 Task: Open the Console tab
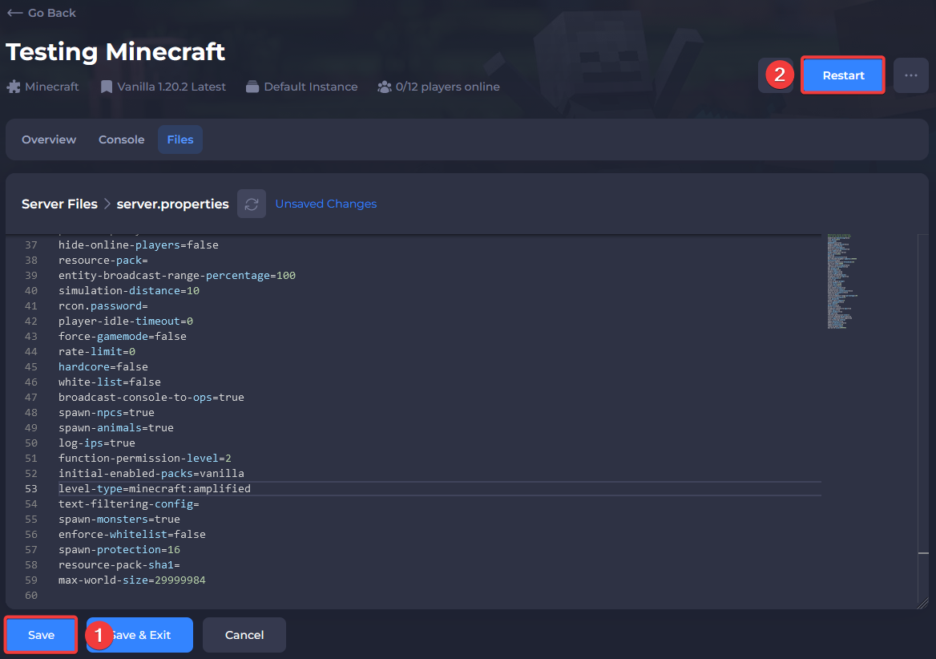click(122, 139)
